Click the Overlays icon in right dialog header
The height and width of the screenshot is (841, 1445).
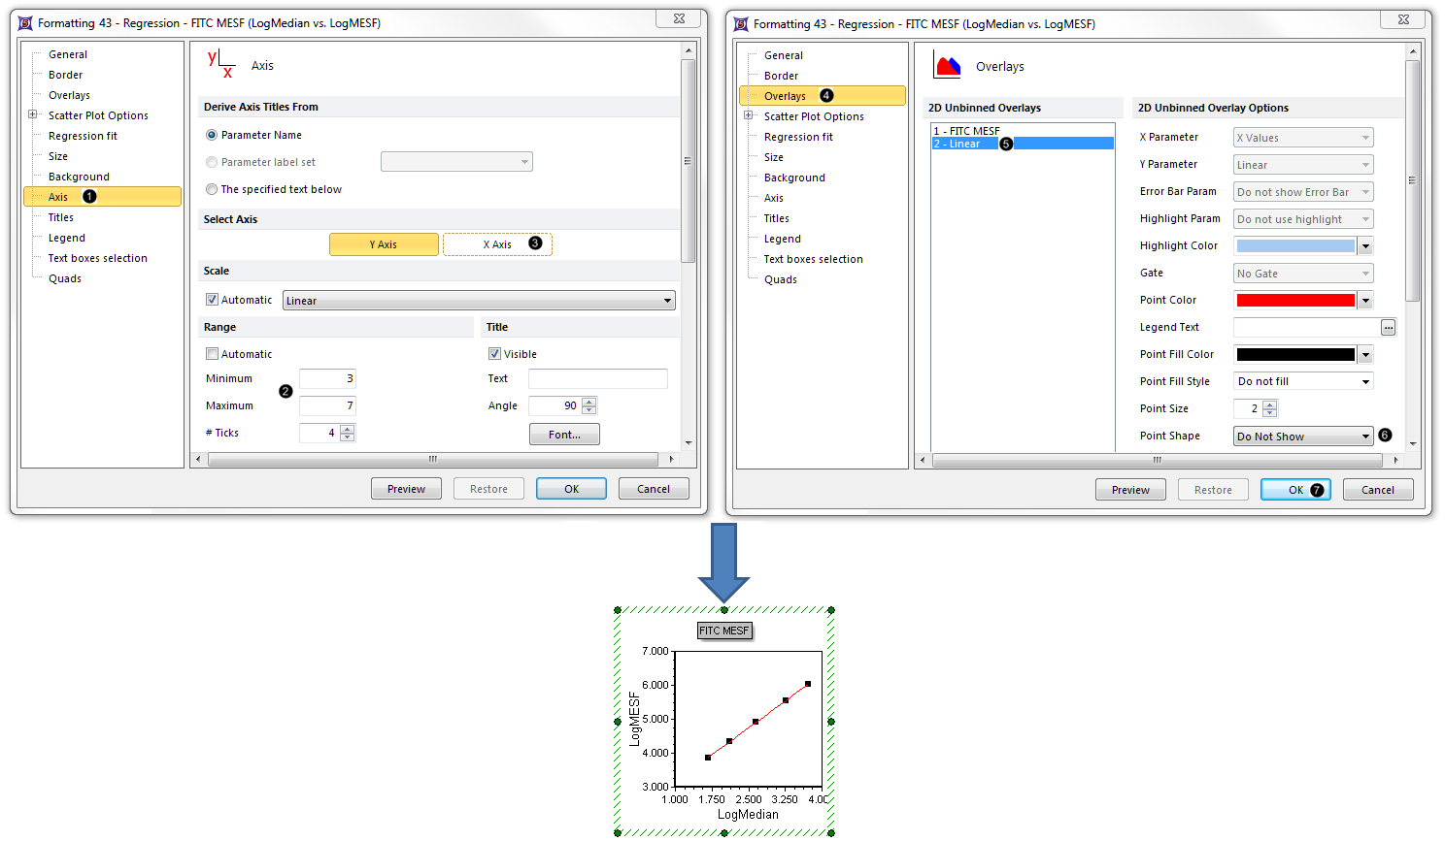[x=947, y=66]
